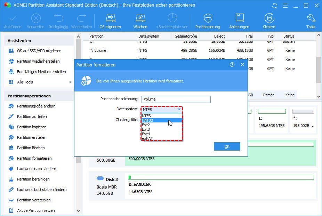Click the Typ column header

(x=270, y=36)
